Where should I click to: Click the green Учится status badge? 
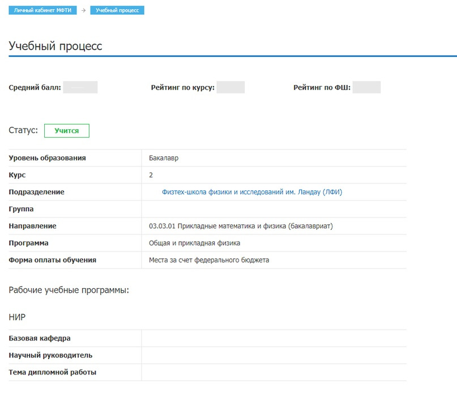click(x=67, y=131)
